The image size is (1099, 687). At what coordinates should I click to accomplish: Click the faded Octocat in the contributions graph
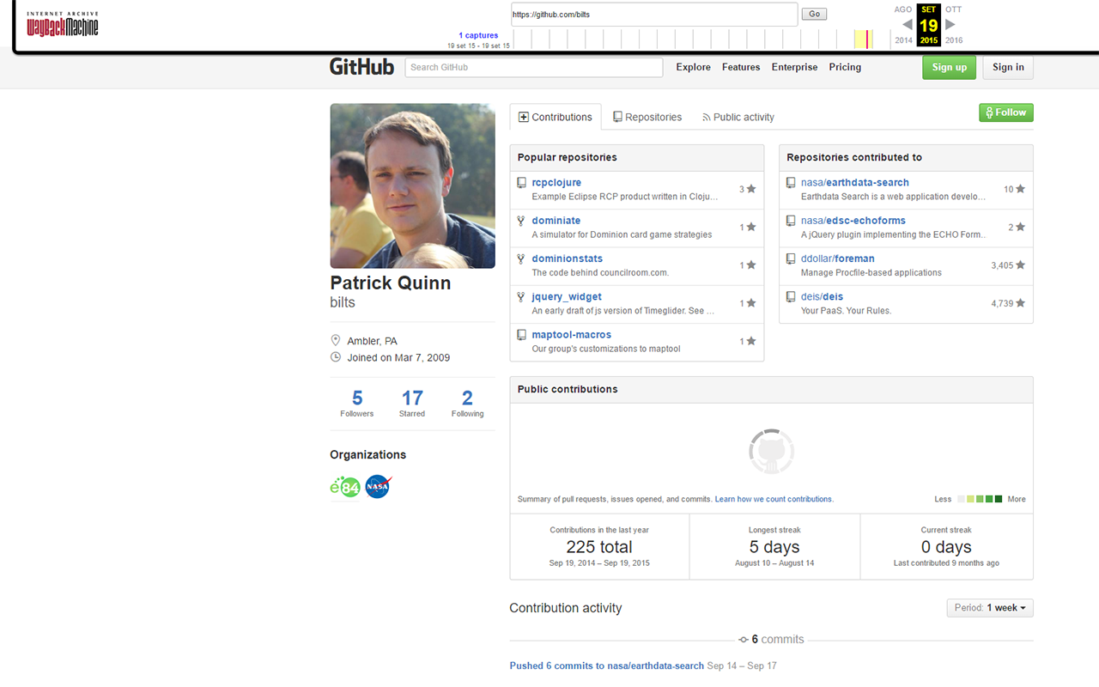pos(770,450)
